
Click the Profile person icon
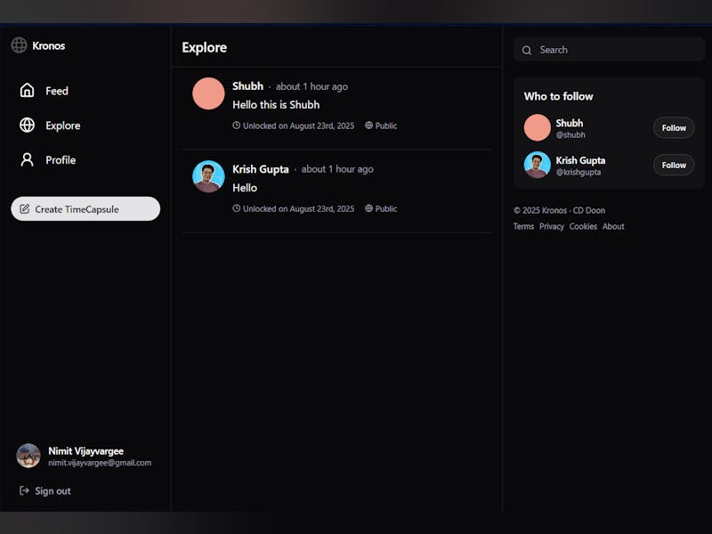coord(27,159)
